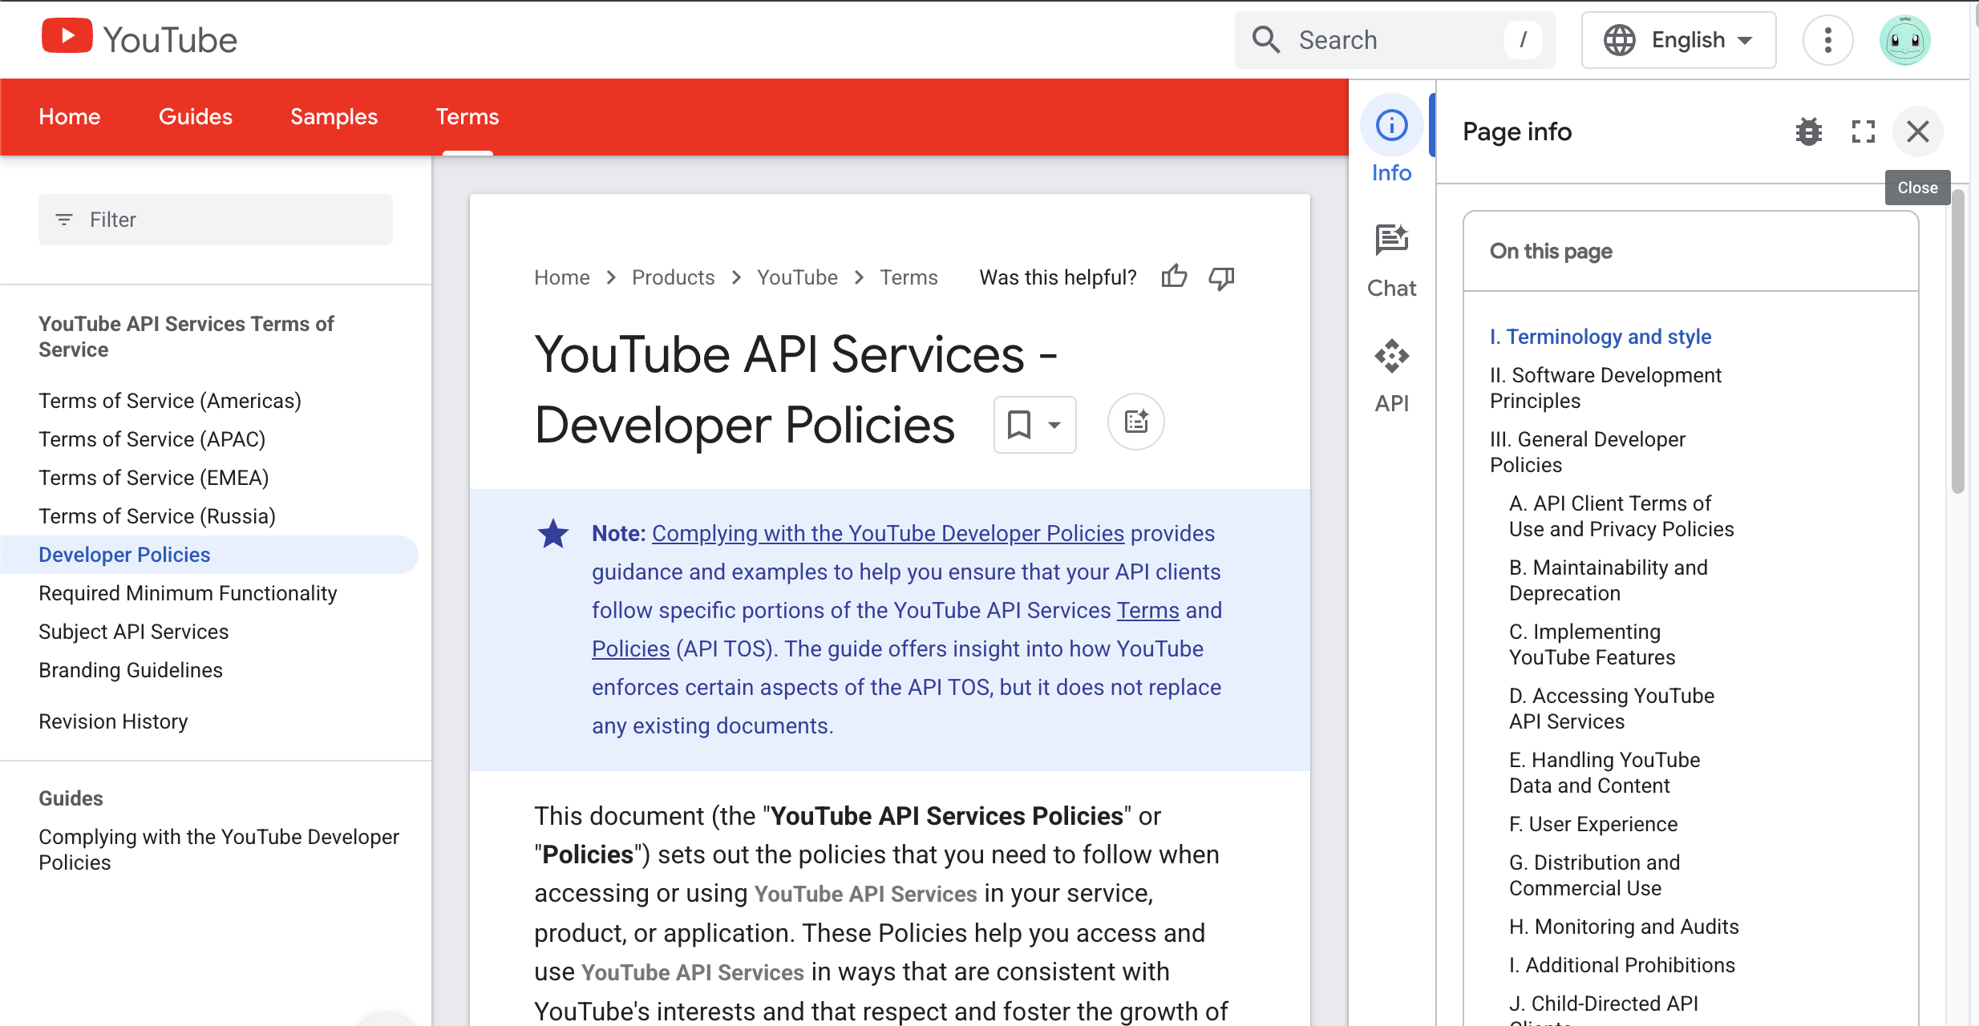This screenshot has width=1979, height=1026.
Task: Open Terms of Service (Russia)
Action: (x=157, y=516)
